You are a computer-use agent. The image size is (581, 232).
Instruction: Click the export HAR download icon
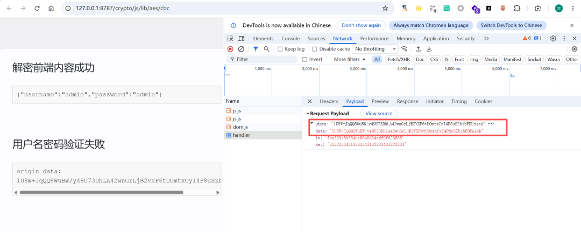[x=429, y=49]
